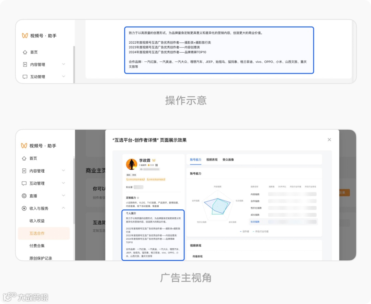Toggle 所在行业均值 legend item
The width and height of the screenshot is (371, 304).
tap(260, 231)
